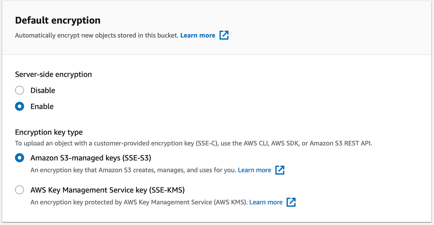Select the Enable server-side encryption radio button
This screenshot has height=225, width=434.
point(20,106)
